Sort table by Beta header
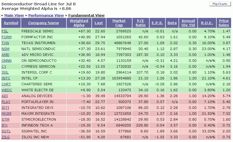Viewport: 233px width, 142px height. point(172,23)
